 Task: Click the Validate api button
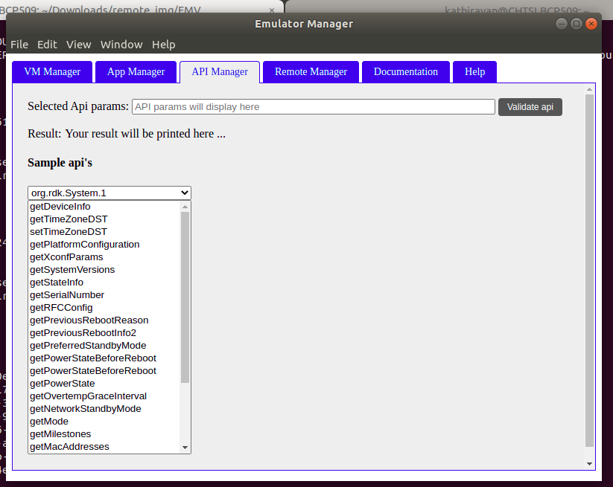click(x=530, y=107)
